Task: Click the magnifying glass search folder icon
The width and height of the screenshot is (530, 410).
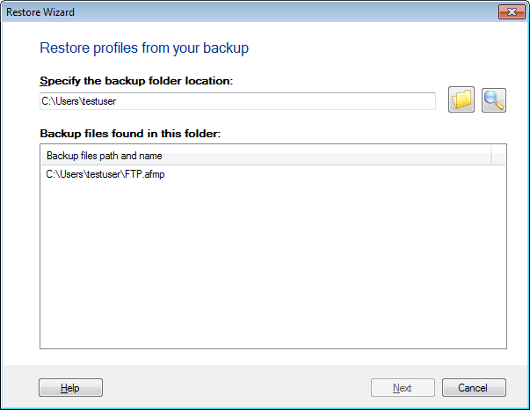Action: tap(494, 100)
